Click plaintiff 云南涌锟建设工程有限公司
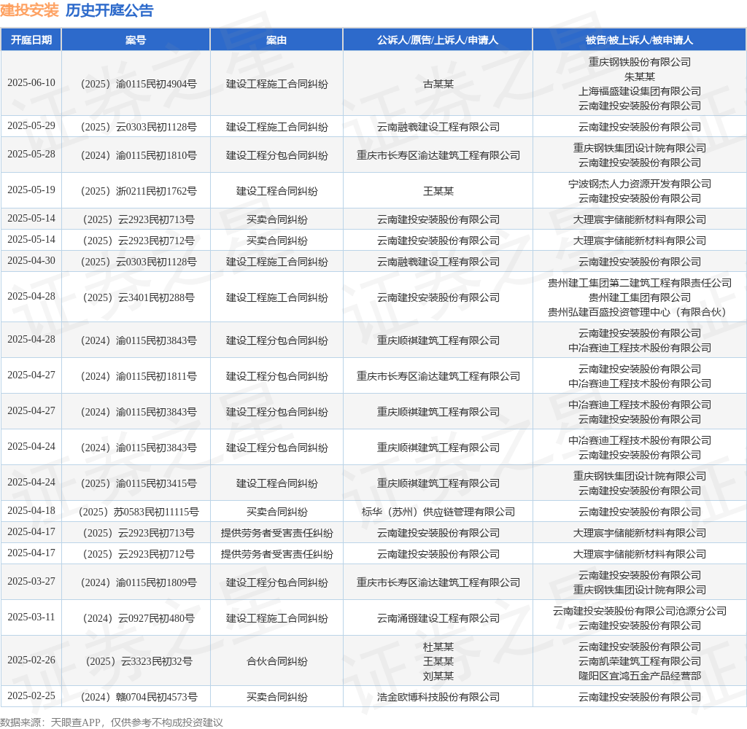Viewport: 747px width, 729px height. coord(438,618)
